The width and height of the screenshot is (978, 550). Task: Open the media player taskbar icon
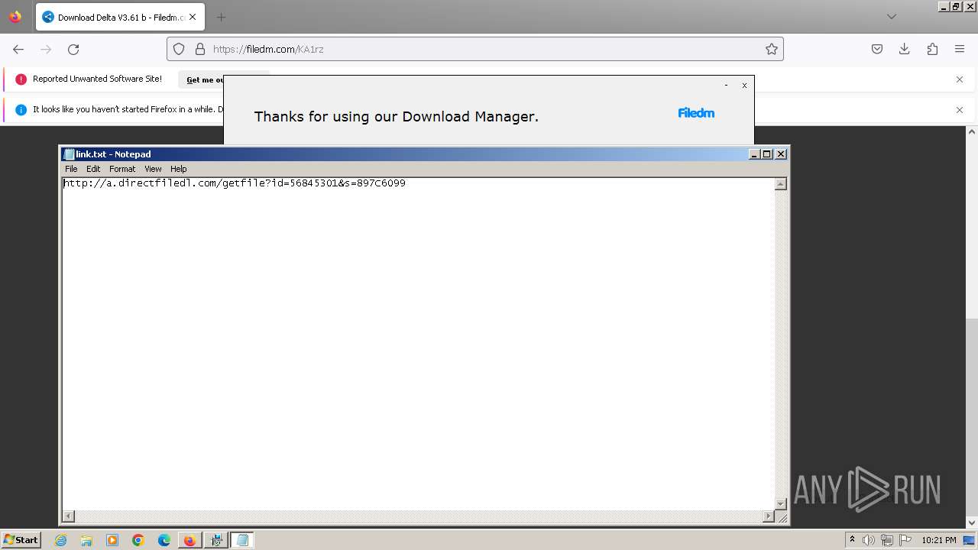click(x=112, y=540)
